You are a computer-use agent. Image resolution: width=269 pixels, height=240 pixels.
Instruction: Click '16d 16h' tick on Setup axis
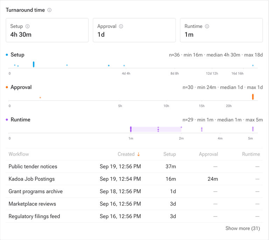coord(237,73)
